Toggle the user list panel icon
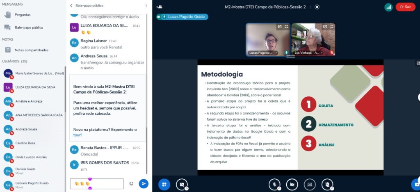This screenshot has width=420, height=192. point(160,7)
